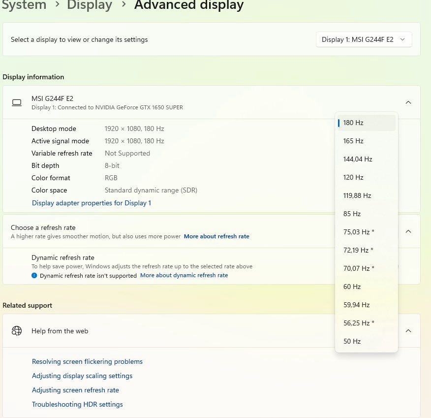Click the globe icon for Help from the web
The width and height of the screenshot is (431, 418).
coord(17,331)
